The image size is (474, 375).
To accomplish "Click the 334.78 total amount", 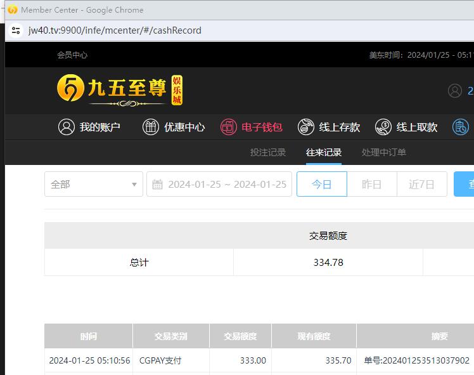I will pyautogui.click(x=328, y=262).
